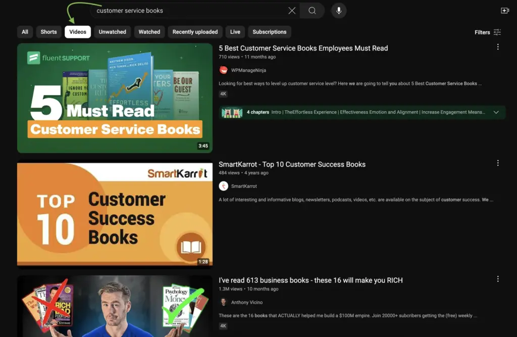The height and width of the screenshot is (337, 517).
Task: Select the All filter chip
Action: [25, 32]
